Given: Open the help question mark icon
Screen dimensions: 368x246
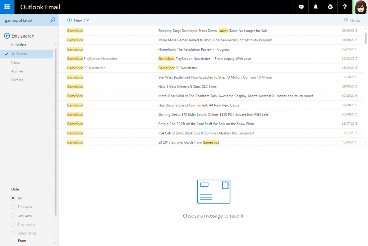Looking at the screenshot, I should 345,7.
